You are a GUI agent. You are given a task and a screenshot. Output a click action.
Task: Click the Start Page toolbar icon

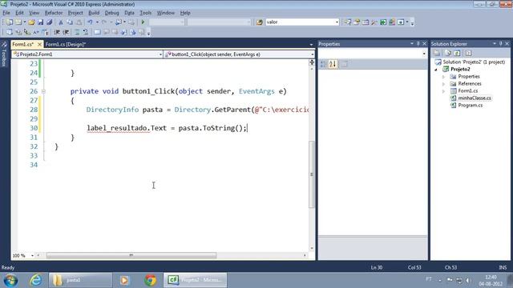click(x=383, y=22)
